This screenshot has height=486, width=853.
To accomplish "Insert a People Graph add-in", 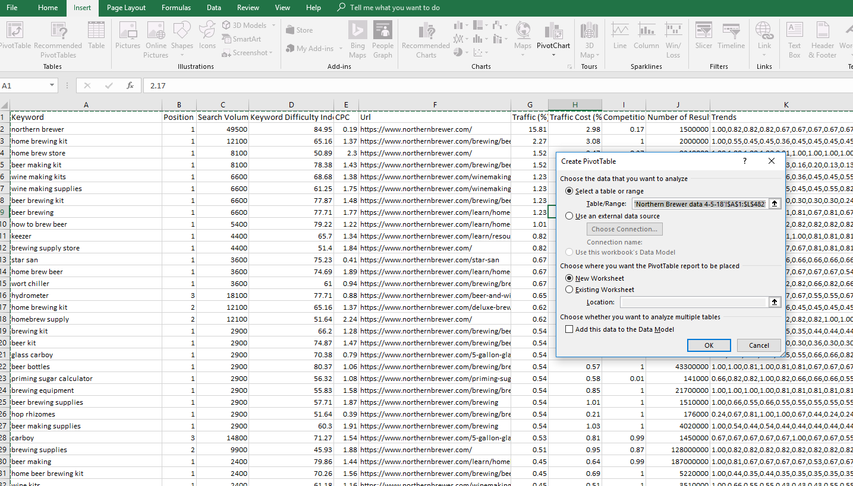I will (x=383, y=39).
